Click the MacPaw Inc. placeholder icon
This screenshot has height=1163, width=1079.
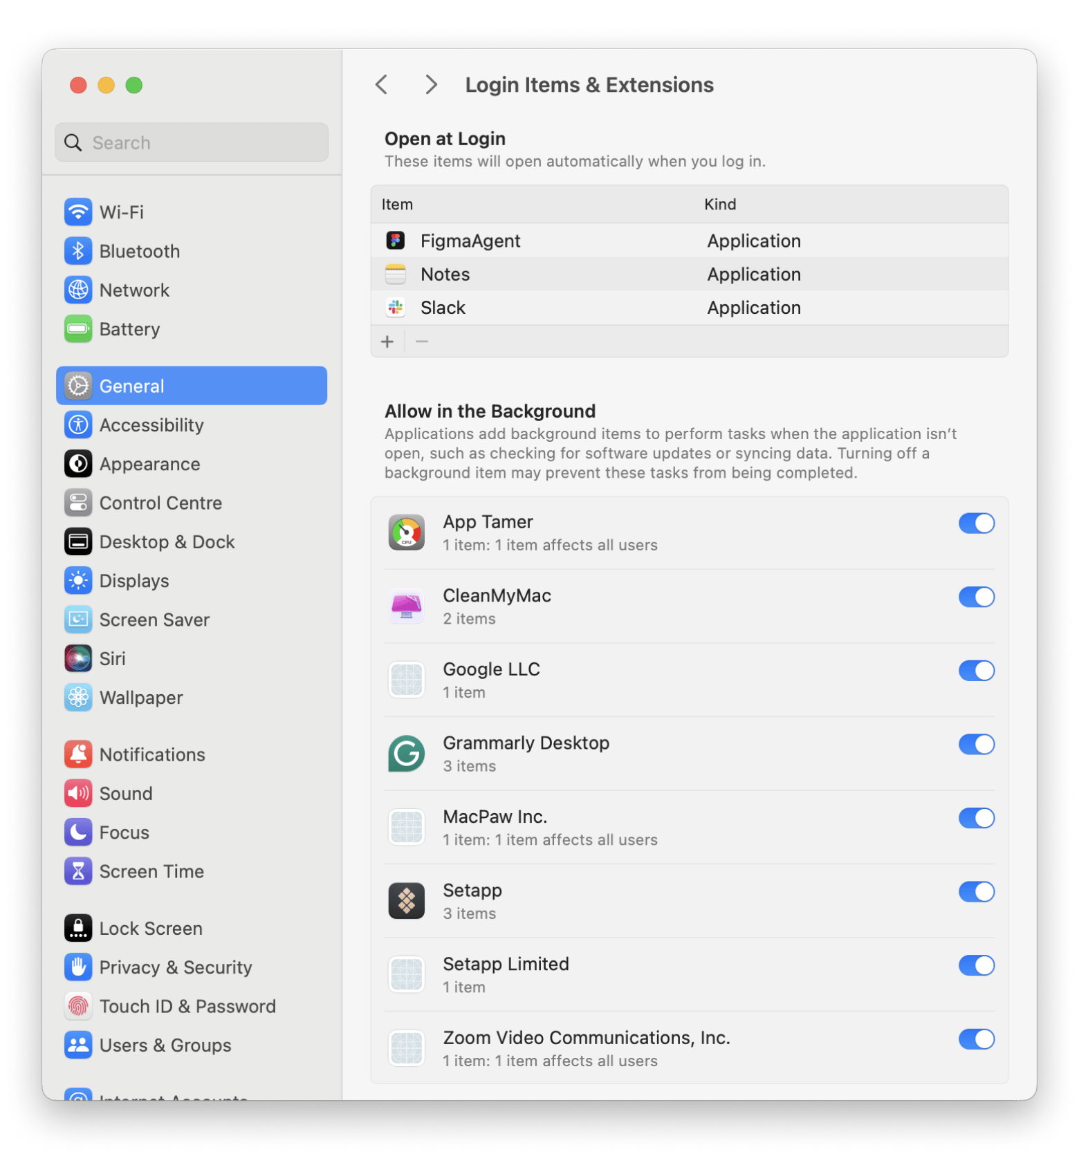click(x=407, y=828)
